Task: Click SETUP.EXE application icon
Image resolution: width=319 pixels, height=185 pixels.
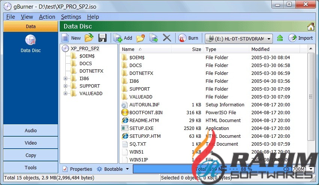Action: click(x=125, y=128)
